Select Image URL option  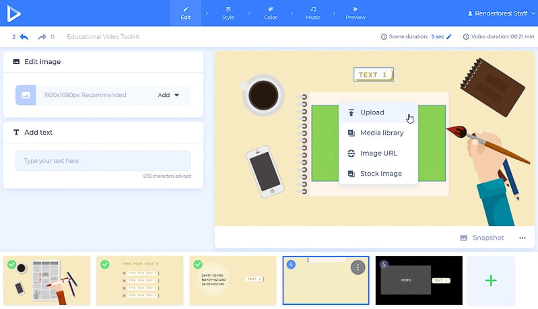point(378,153)
